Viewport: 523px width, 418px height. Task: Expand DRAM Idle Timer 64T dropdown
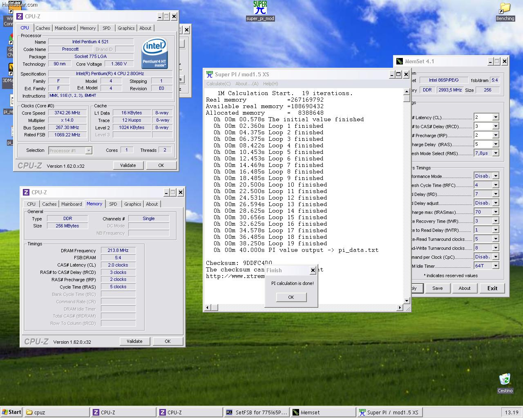(496, 266)
